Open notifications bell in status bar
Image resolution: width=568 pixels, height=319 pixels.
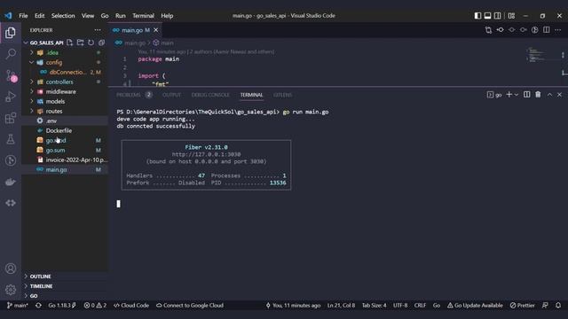click(558, 305)
